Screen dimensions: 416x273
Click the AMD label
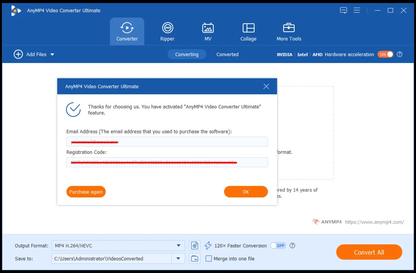click(317, 54)
